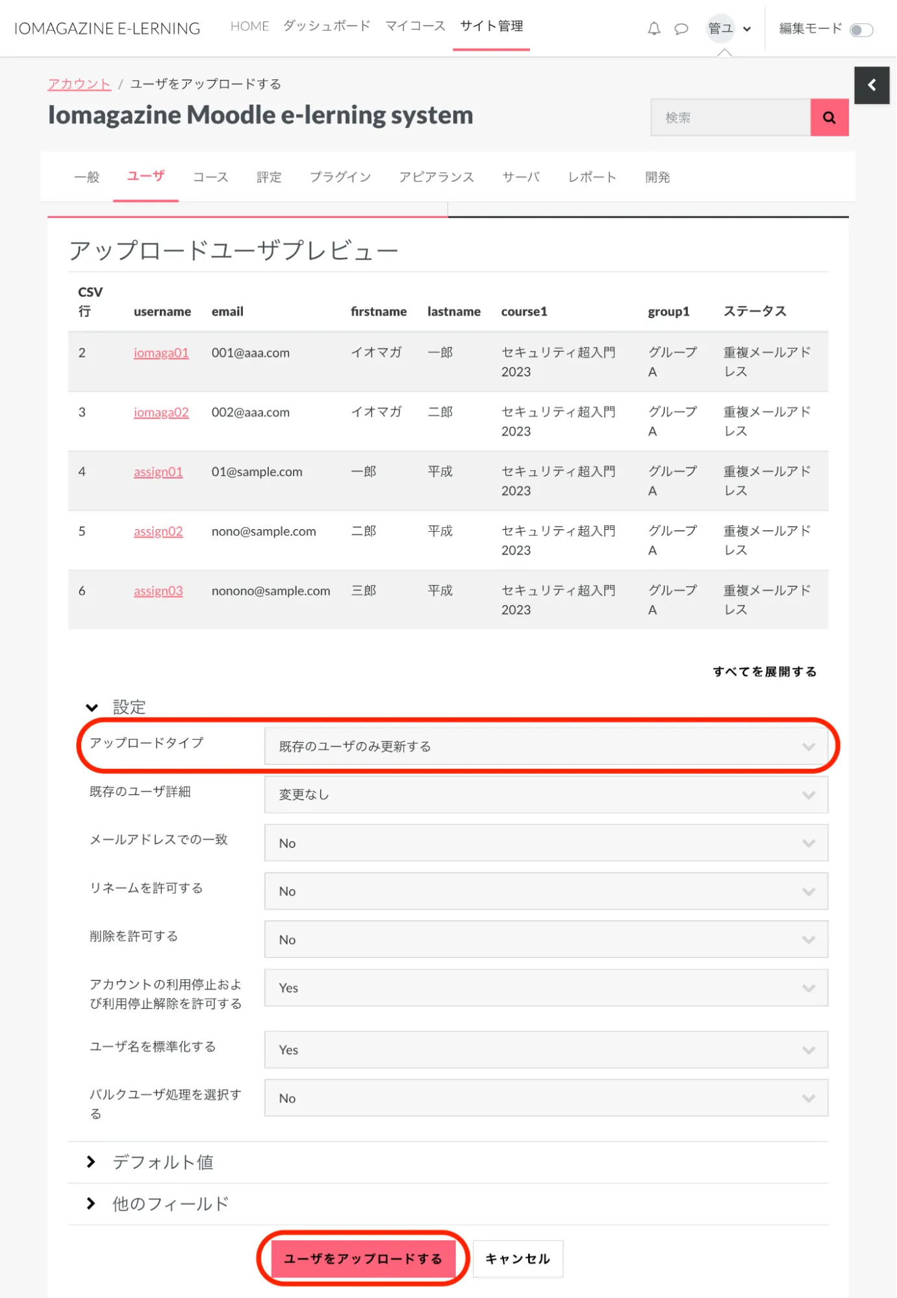
Task: Focus the 検索 search input field
Action: (x=731, y=118)
